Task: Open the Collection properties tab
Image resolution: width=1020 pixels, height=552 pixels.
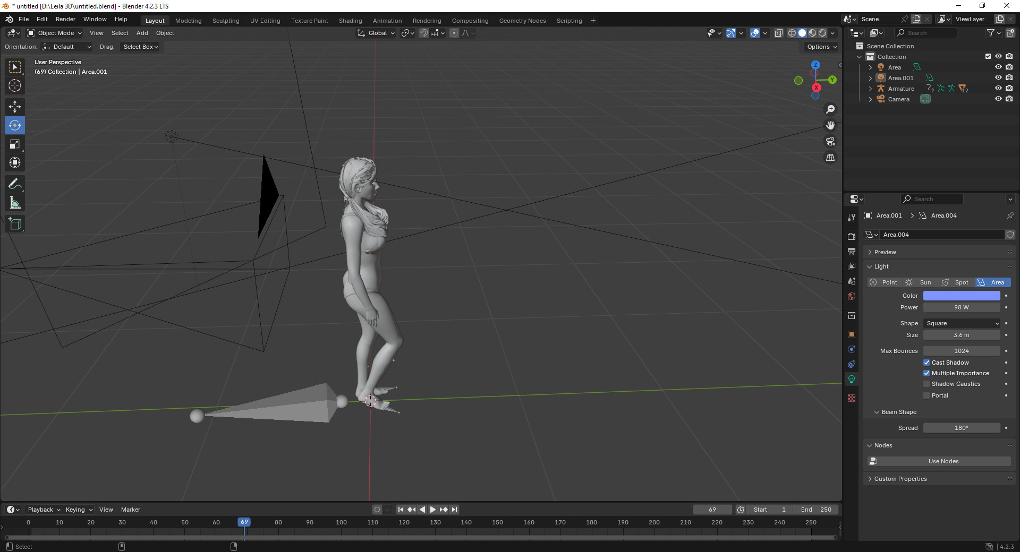Action: (x=852, y=315)
